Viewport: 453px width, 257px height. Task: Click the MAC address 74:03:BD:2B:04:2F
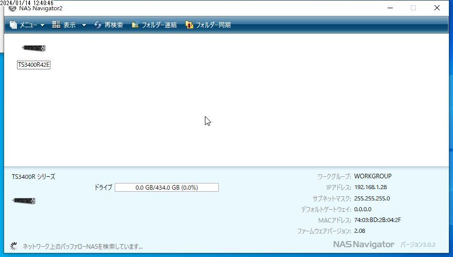coord(377,220)
